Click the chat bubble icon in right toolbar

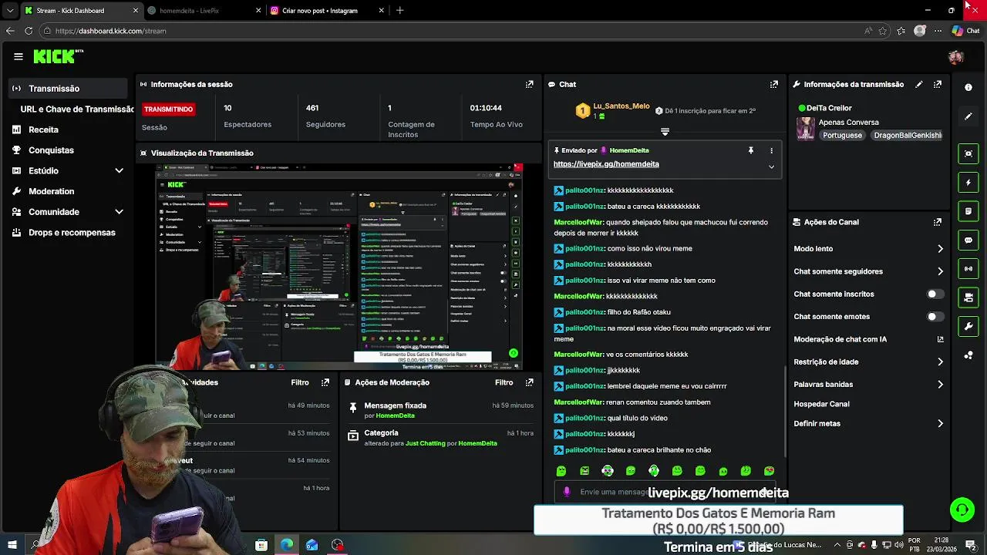coord(968,240)
